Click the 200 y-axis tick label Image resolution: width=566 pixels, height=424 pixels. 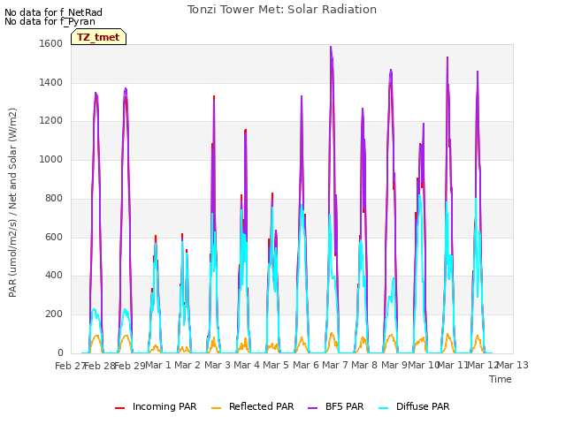pyautogui.click(x=54, y=314)
